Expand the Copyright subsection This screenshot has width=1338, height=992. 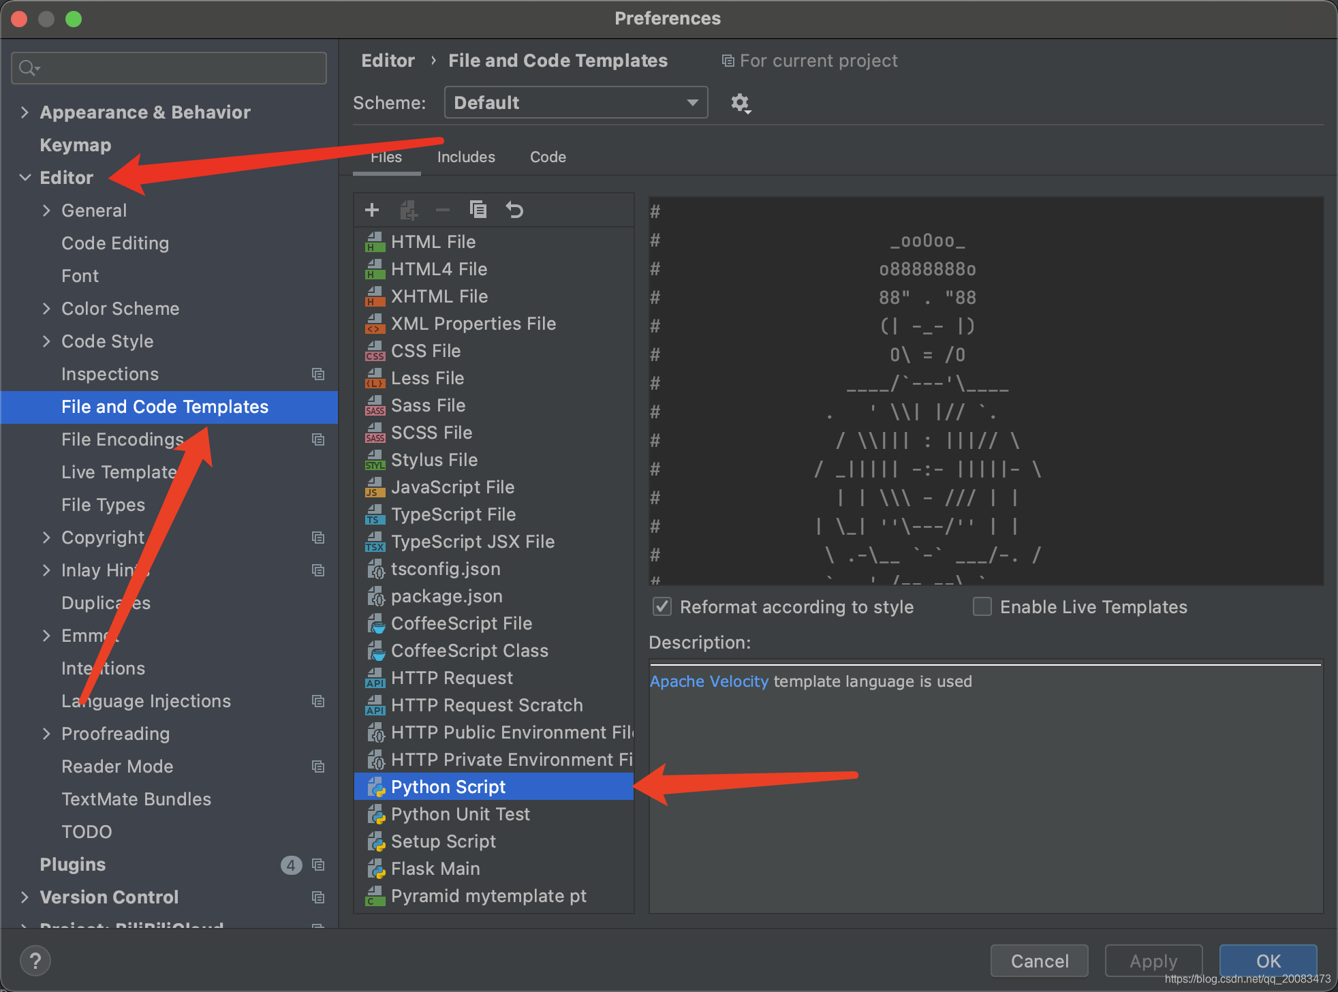(x=46, y=538)
